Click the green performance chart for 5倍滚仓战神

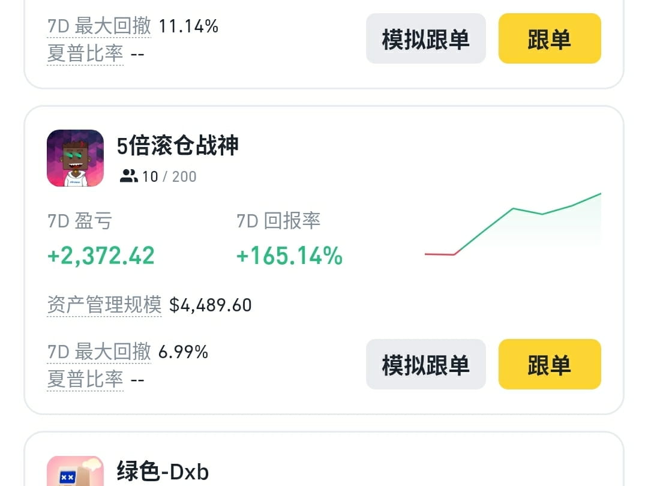tap(513, 225)
